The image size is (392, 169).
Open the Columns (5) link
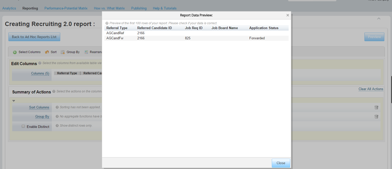(x=40, y=73)
